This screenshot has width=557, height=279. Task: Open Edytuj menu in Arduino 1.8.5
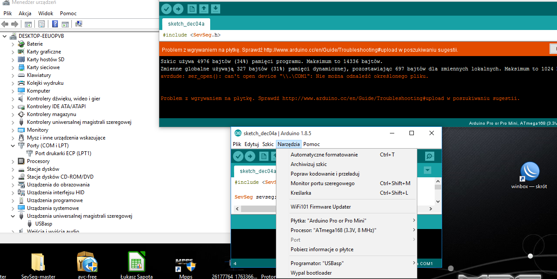click(252, 144)
